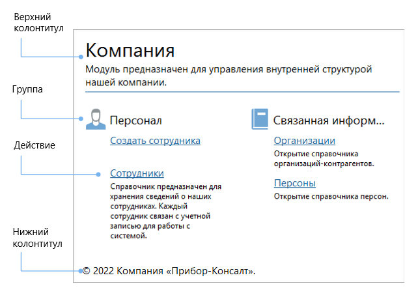
Task: Select the Действие annotation label
Action: [x=33, y=146]
